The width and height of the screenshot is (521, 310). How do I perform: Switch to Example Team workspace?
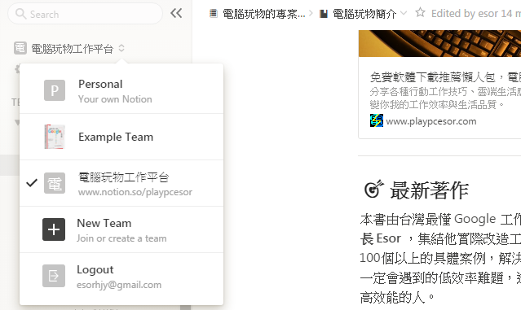pyautogui.click(x=121, y=137)
